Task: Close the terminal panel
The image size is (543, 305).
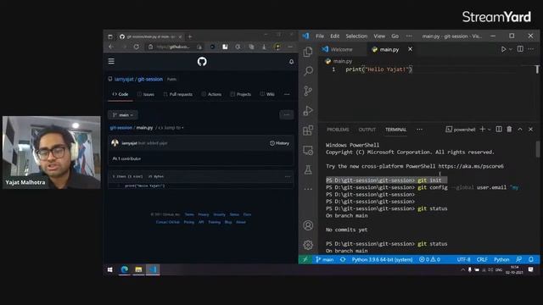Action: coord(530,129)
